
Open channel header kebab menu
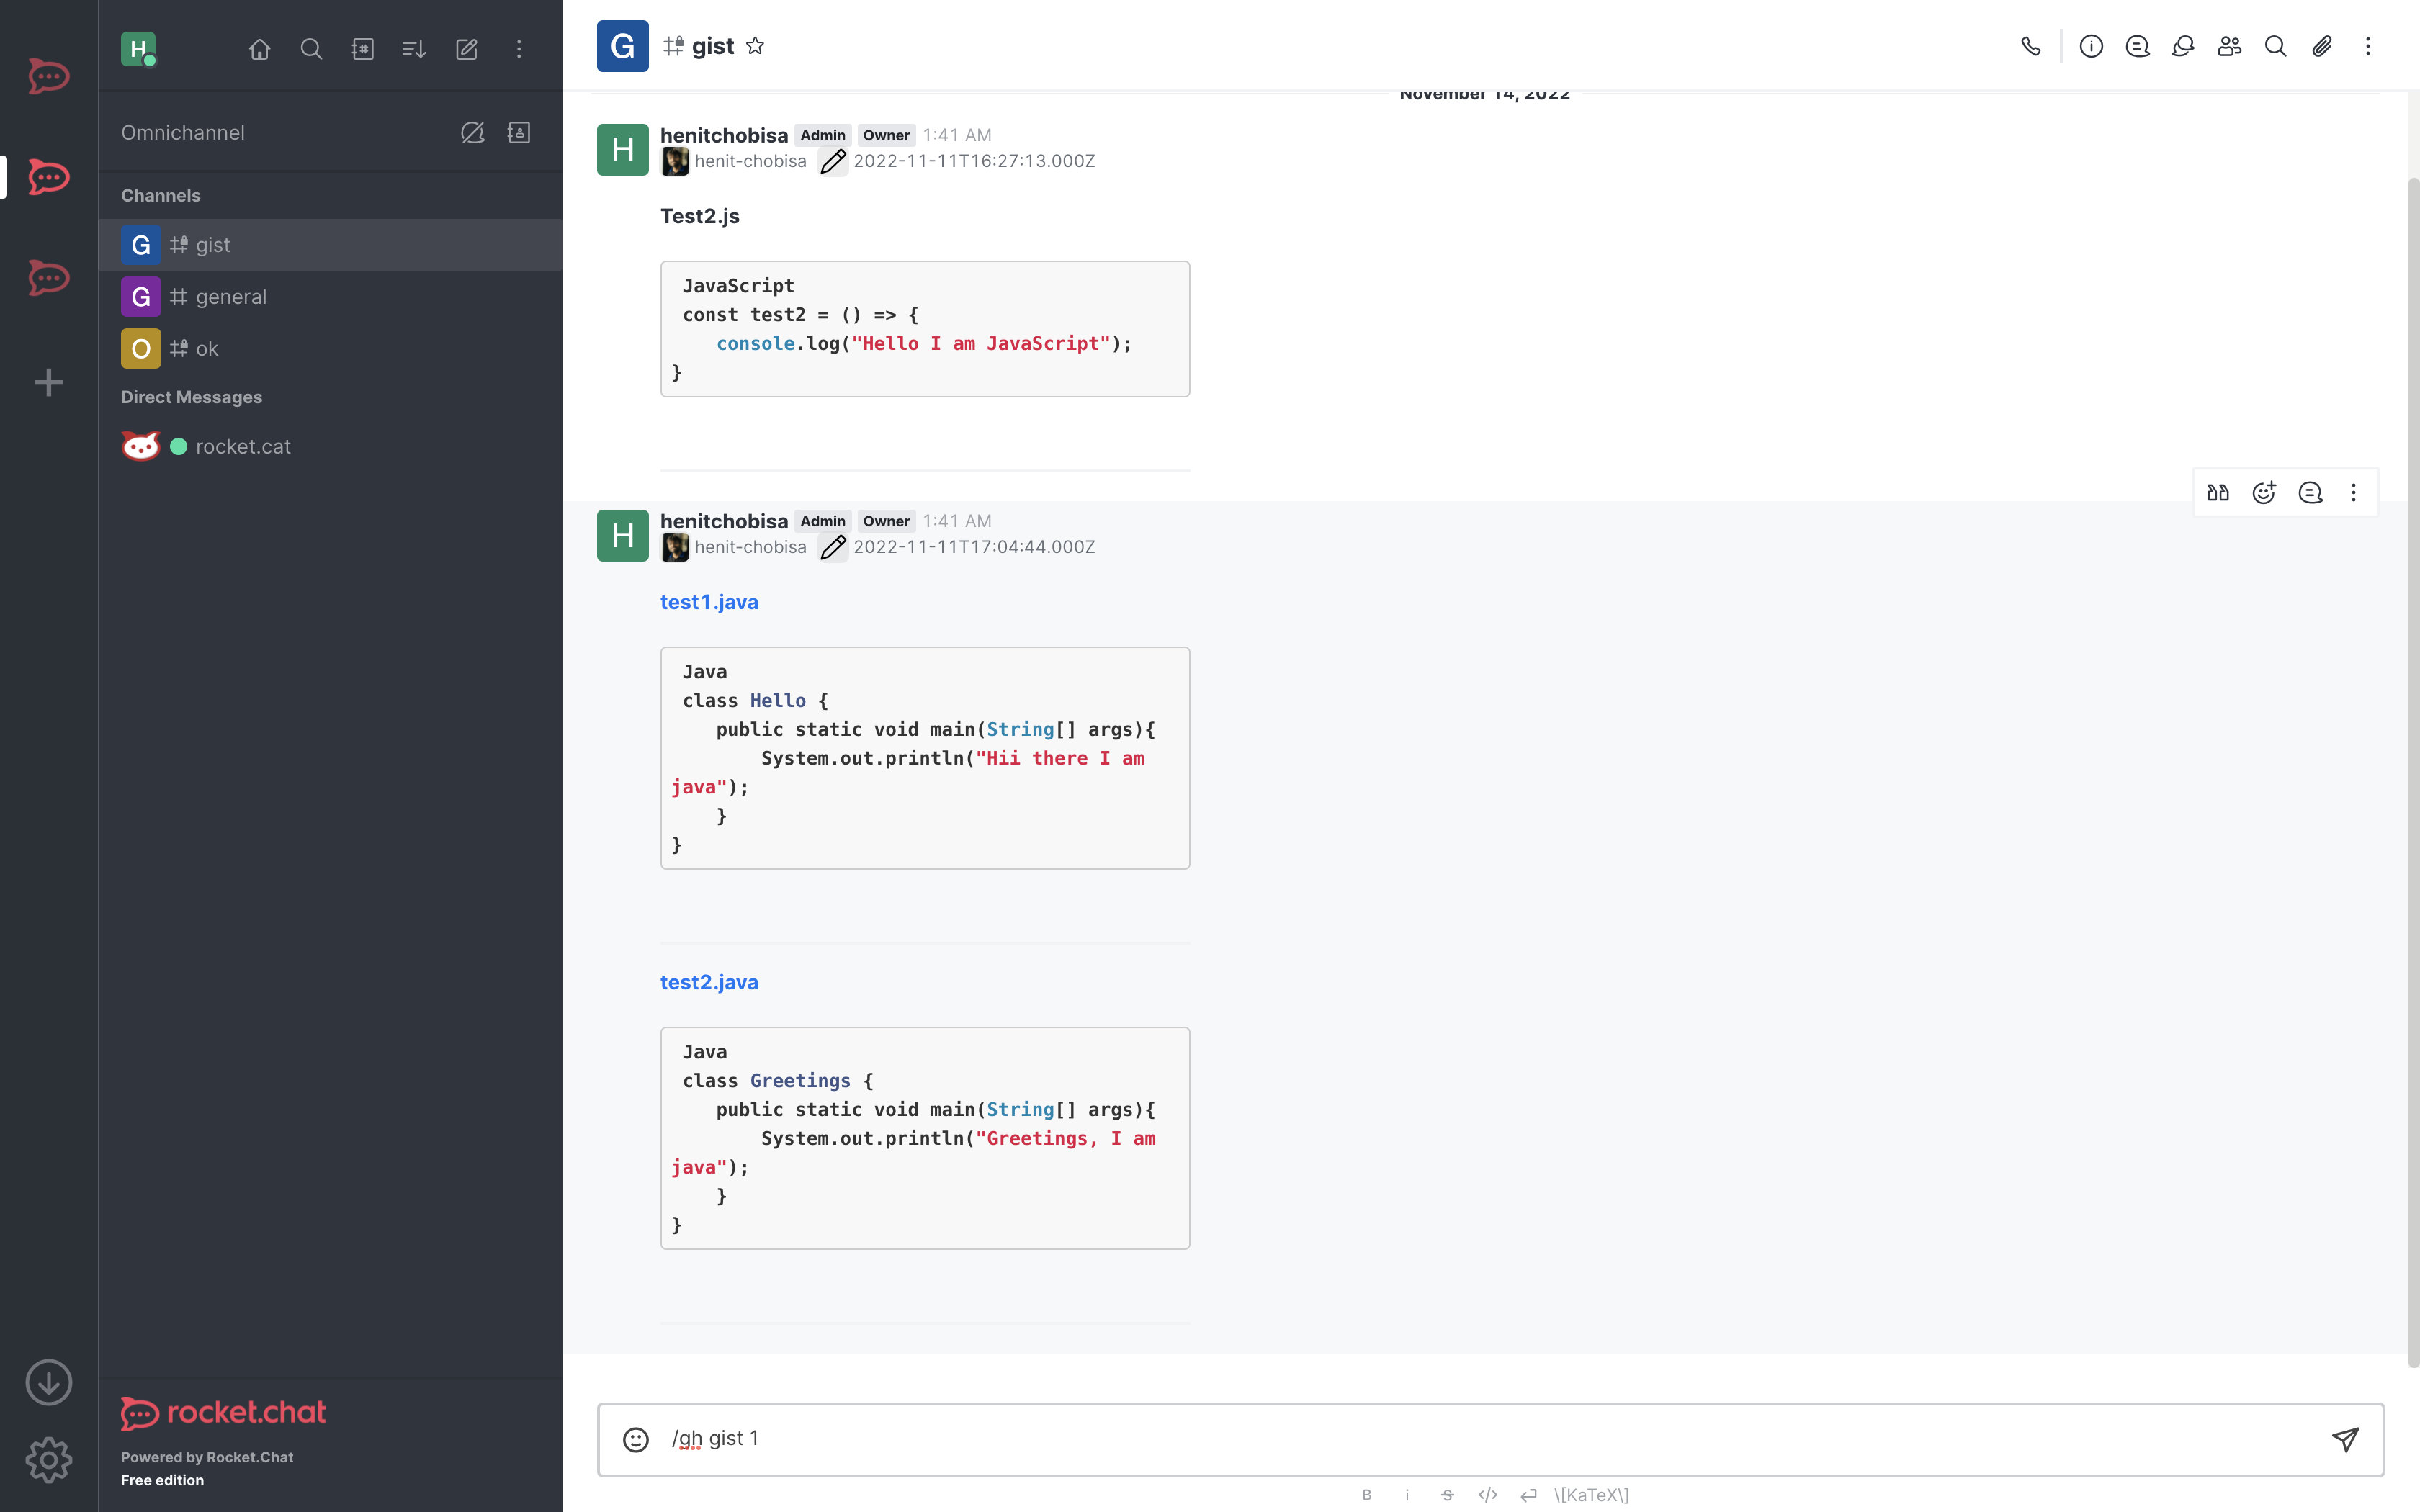[2367, 46]
